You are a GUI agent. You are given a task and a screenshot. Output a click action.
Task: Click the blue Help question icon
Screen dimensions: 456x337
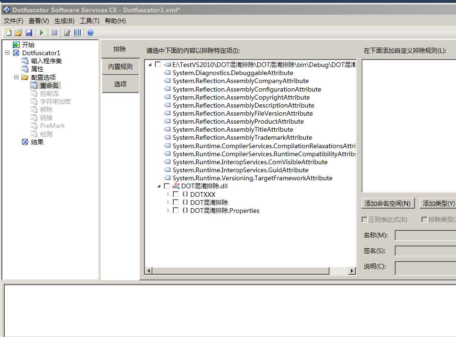coord(90,33)
